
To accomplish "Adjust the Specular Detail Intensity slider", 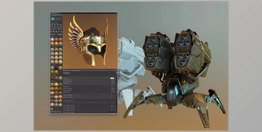I will [94, 80].
